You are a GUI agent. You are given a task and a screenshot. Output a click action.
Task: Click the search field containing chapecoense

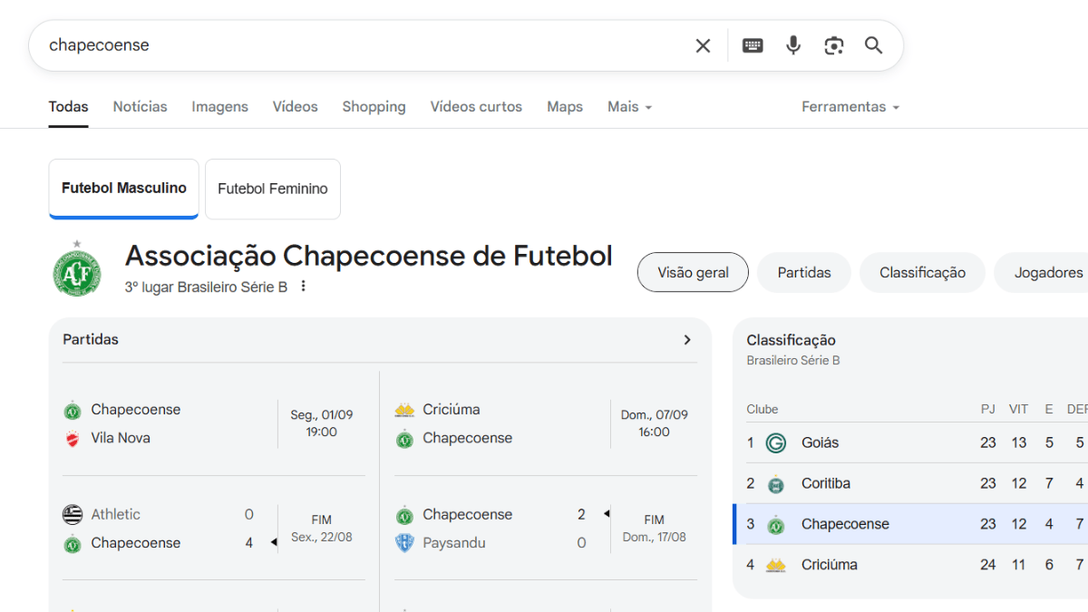point(363,45)
